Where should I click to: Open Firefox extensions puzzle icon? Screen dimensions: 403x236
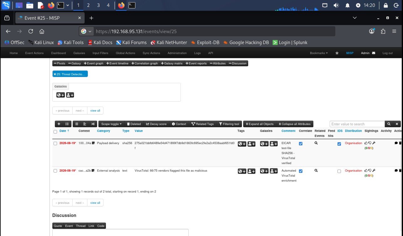pos(383,31)
